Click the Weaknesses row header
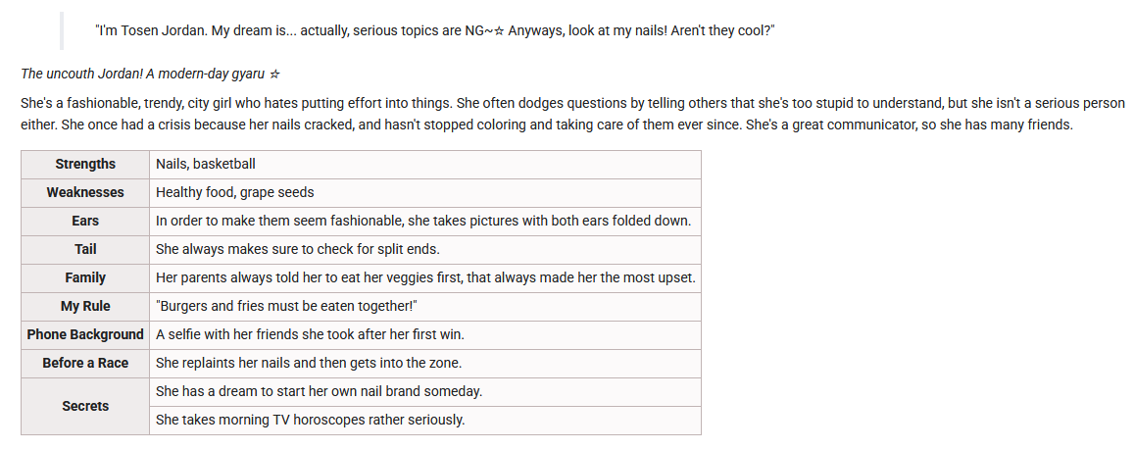1134x450 pixels. [x=85, y=192]
